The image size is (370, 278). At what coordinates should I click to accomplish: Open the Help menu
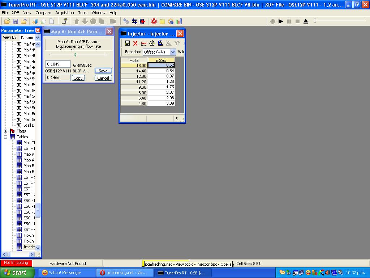pos(113,13)
